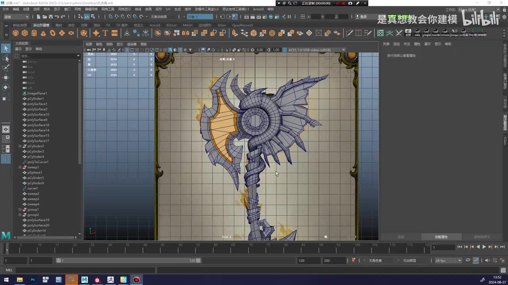
Task: Click the renam script shelf button
Action: 445,33
